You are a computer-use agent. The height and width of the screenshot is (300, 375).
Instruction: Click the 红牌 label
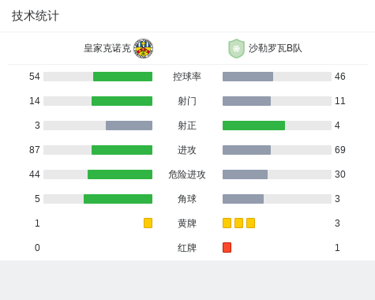[x=187, y=248]
